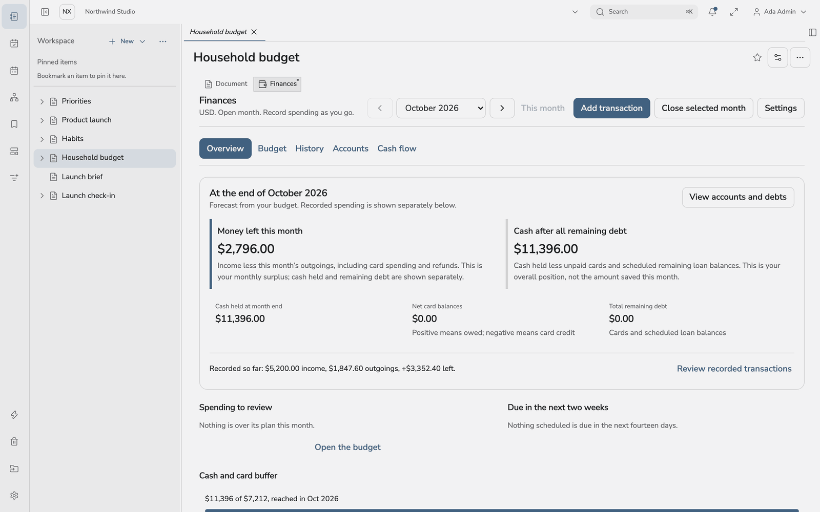Screen dimensions: 820x512
Task: Click the import arrow-into-box icon in rail
Action: [14, 468]
